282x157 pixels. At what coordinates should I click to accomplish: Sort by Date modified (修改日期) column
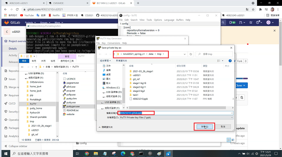[181, 66]
